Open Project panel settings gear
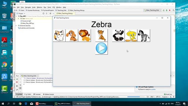The width and height of the screenshot is (188, 106). (x=50, y=14)
